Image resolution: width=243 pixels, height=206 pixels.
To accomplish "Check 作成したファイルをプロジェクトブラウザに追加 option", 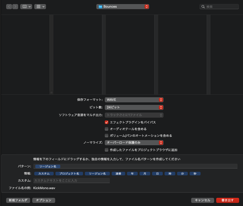I will (107, 150).
